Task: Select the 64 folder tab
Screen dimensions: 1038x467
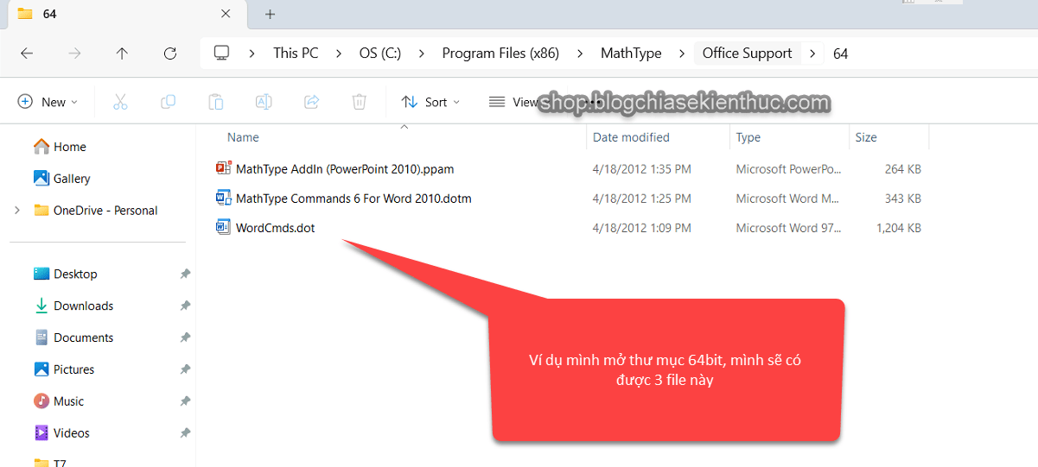Action: 125,14
